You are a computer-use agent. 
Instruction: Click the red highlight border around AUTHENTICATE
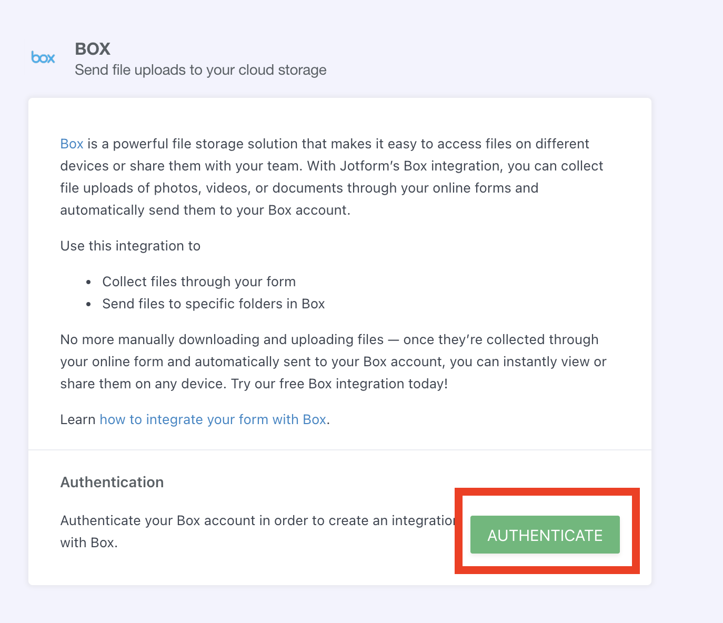[x=547, y=492]
